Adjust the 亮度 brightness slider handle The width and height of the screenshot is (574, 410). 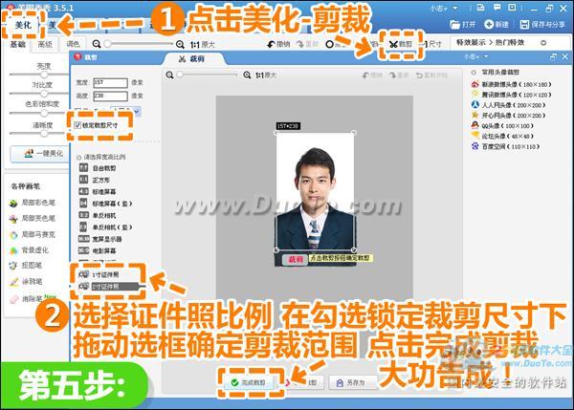(44, 75)
